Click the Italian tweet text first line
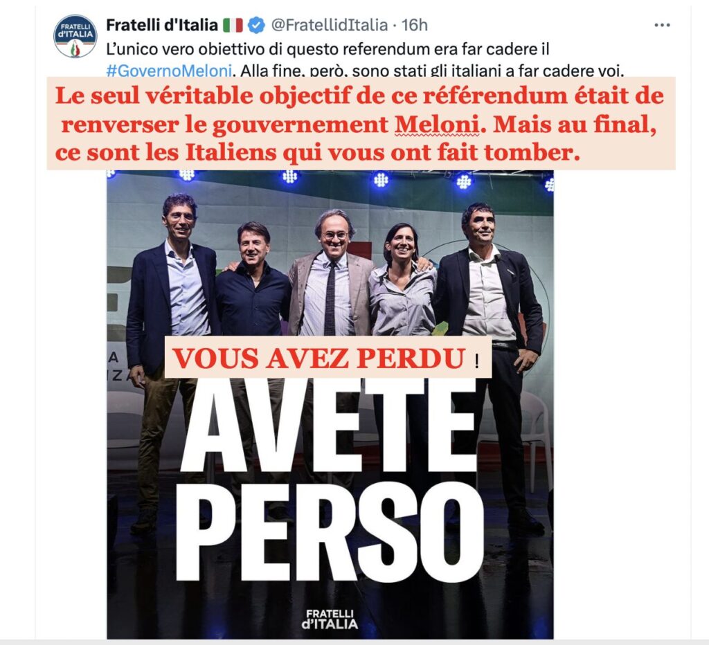The image size is (709, 645). [327, 49]
